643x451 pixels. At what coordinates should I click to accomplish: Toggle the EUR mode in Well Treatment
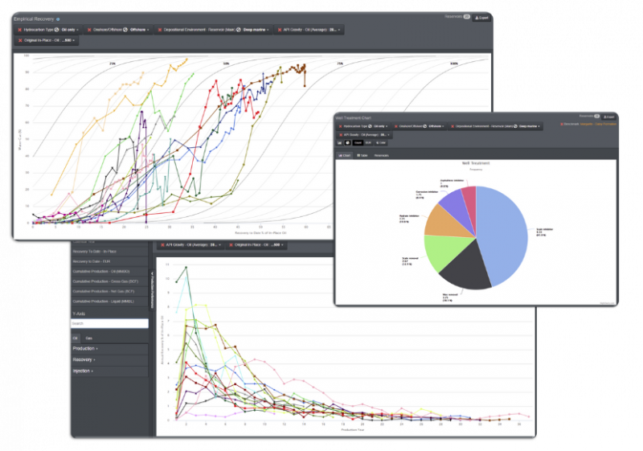tap(369, 142)
